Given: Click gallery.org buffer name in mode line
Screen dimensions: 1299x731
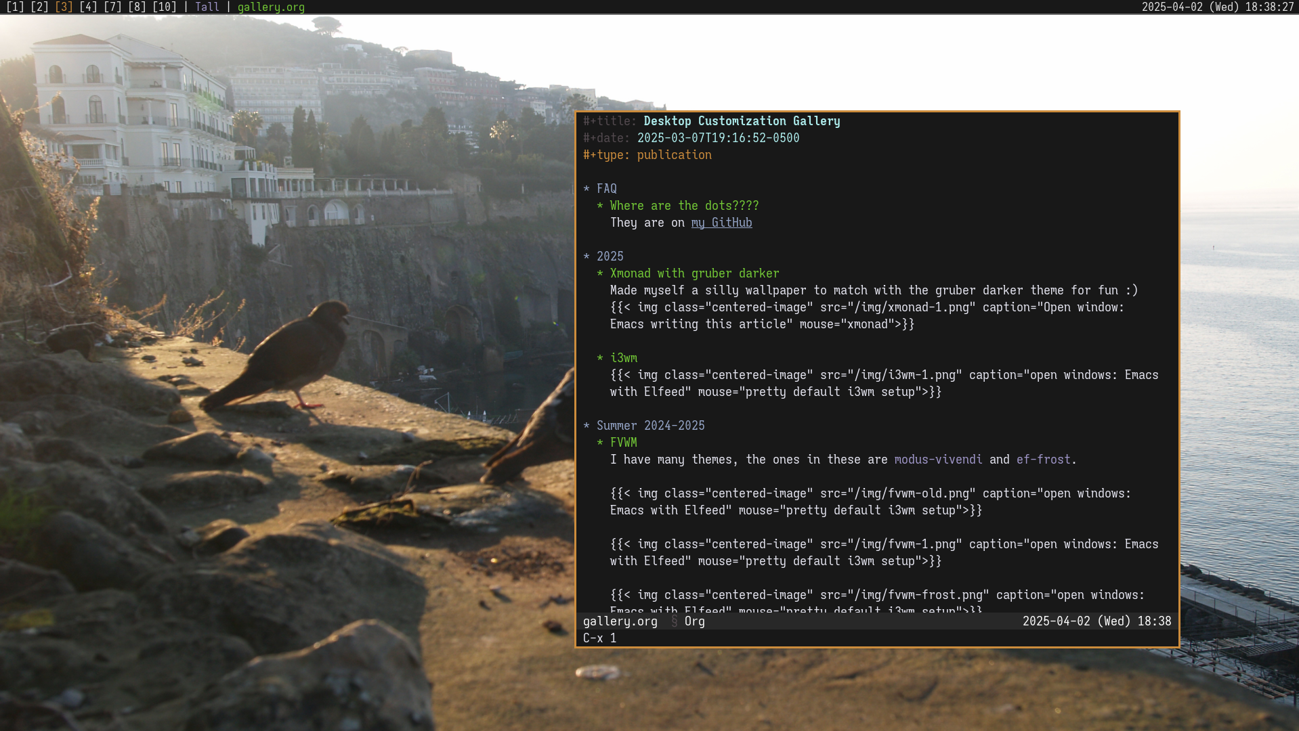Looking at the screenshot, I should pyautogui.click(x=620, y=621).
